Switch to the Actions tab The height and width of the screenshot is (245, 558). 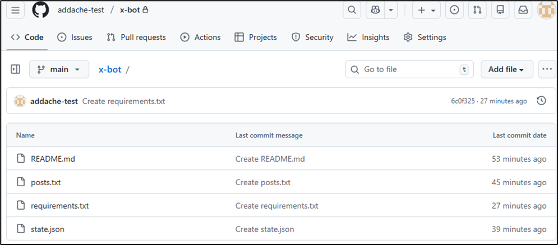coord(200,37)
